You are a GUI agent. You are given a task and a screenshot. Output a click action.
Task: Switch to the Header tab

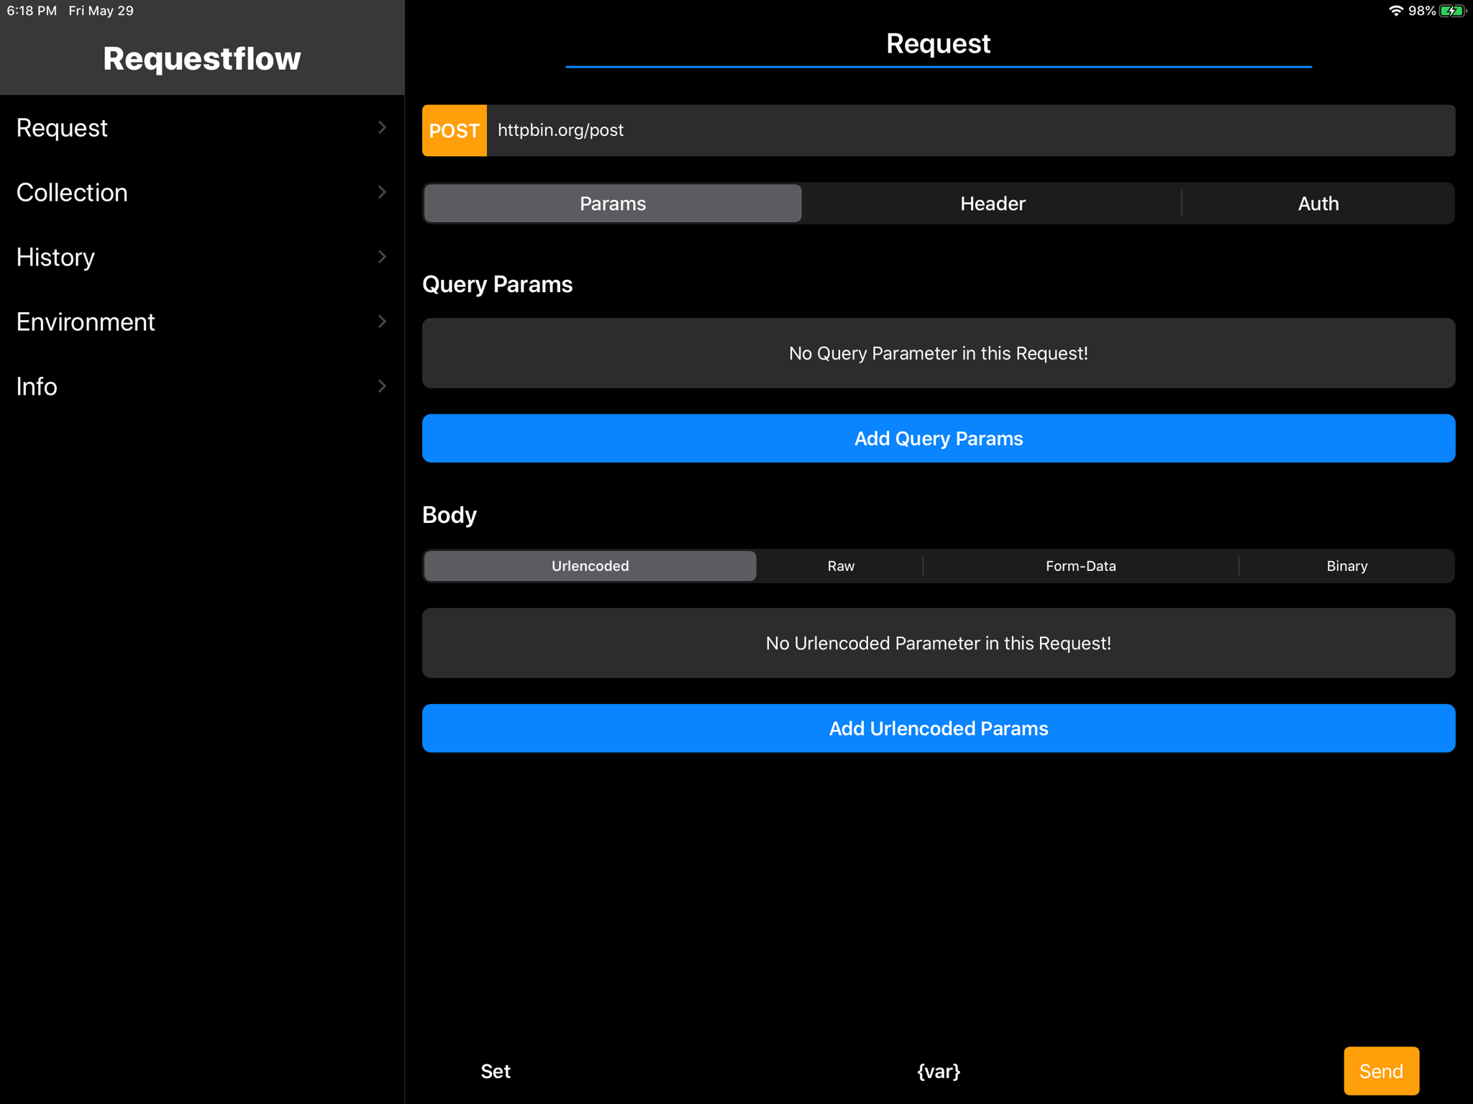(x=992, y=204)
